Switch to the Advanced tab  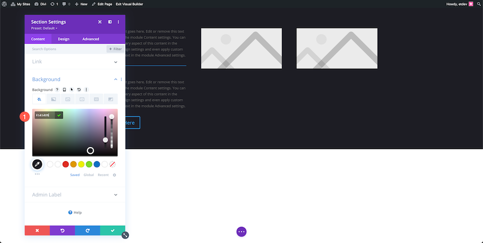click(91, 39)
